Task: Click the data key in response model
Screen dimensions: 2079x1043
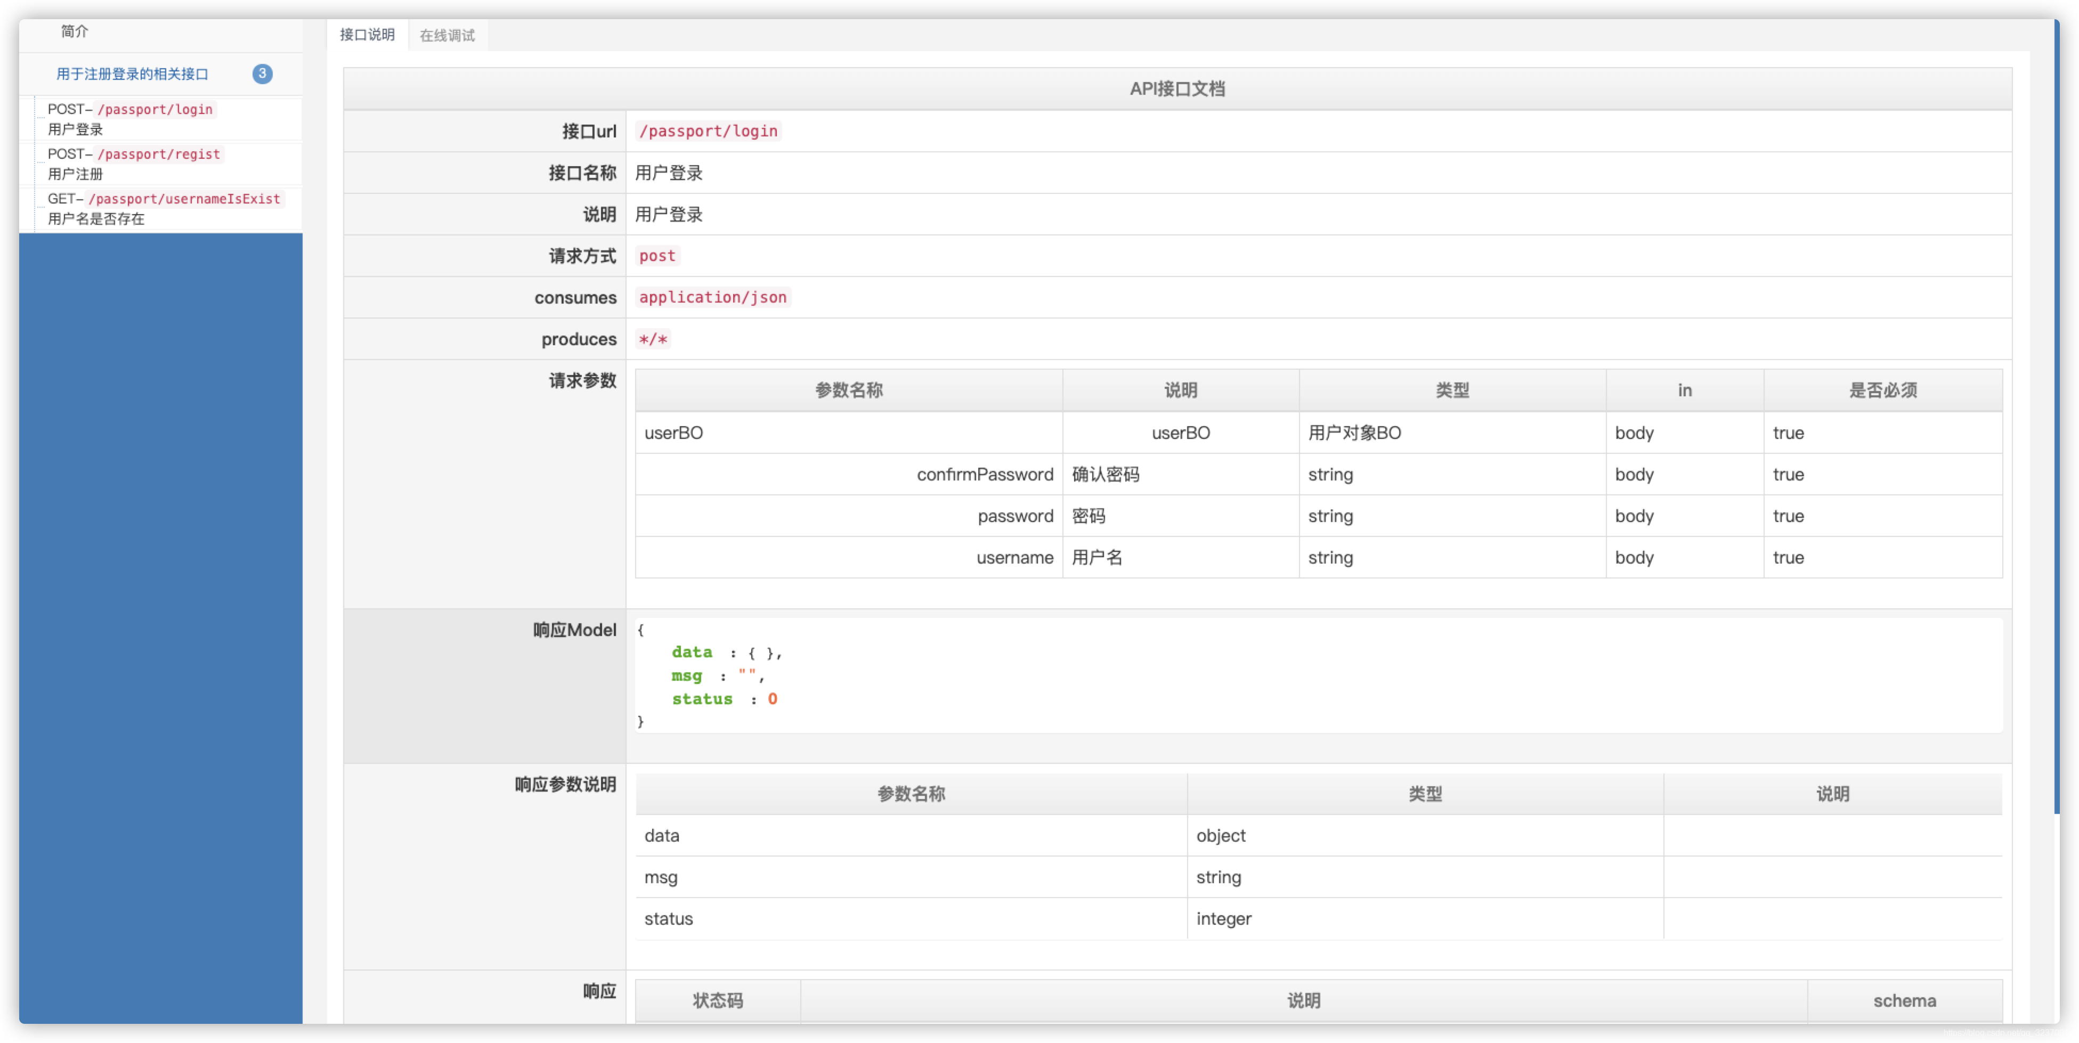Action: [692, 652]
